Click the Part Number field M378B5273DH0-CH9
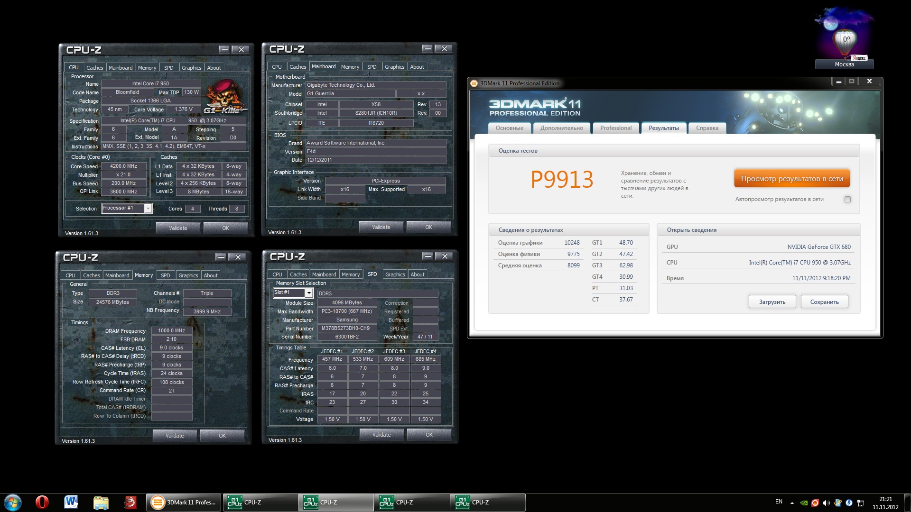 coord(347,328)
